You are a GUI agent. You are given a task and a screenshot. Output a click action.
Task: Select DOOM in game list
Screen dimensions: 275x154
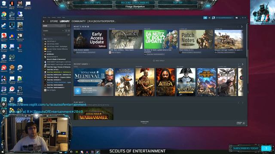[49, 52]
